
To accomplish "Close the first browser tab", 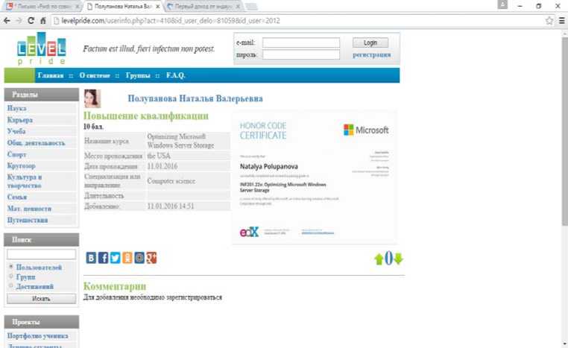I will click(78, 6).
